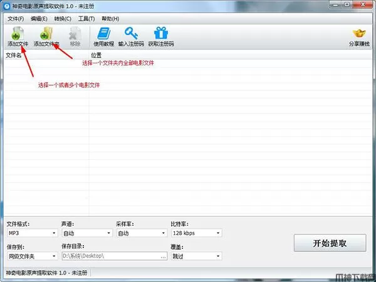Maximize the window
This screenshot has height=282, width=376.
pyautogui.click(x=347, y=4)
